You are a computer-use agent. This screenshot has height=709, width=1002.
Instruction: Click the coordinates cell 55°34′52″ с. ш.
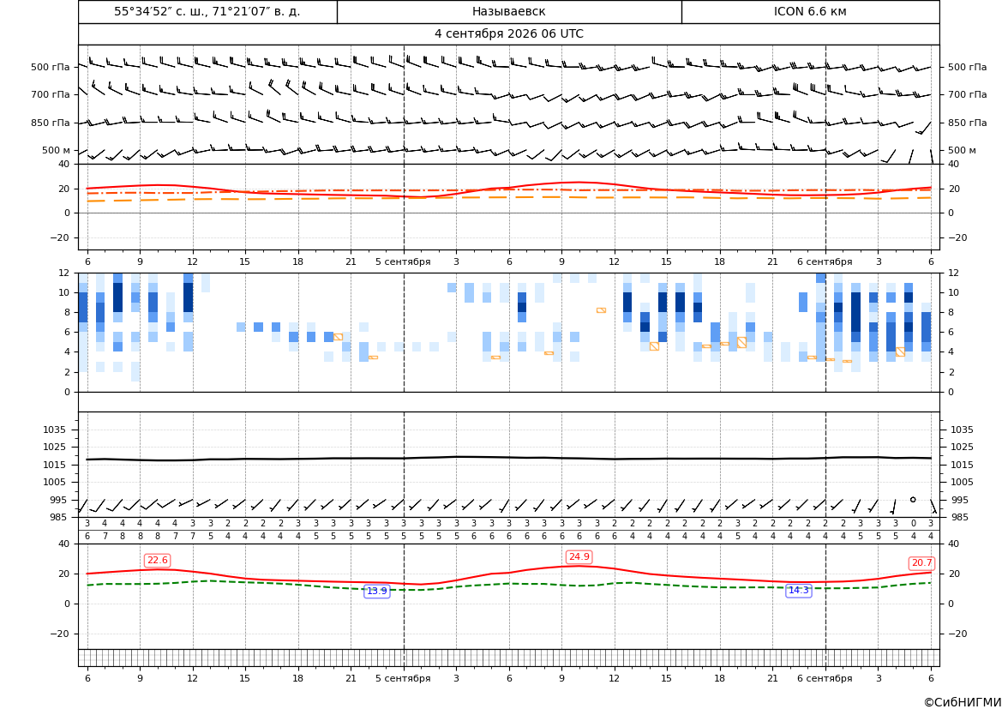click(207, 11)
